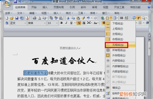Click the Undo arrow in classic toolbar
153x99 pixels.
pyautogui.click(x=88, y=18)
